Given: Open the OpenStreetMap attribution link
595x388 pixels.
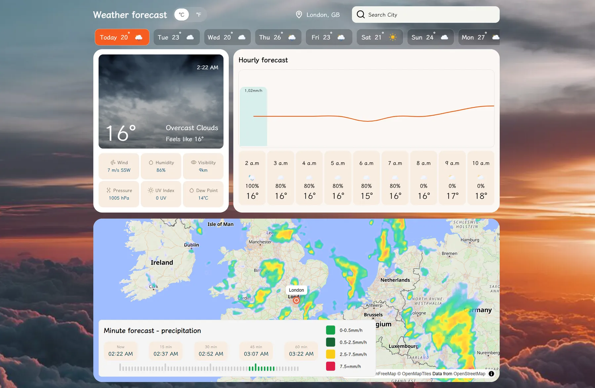Looking at the screenshot, I should pos(469,374).
